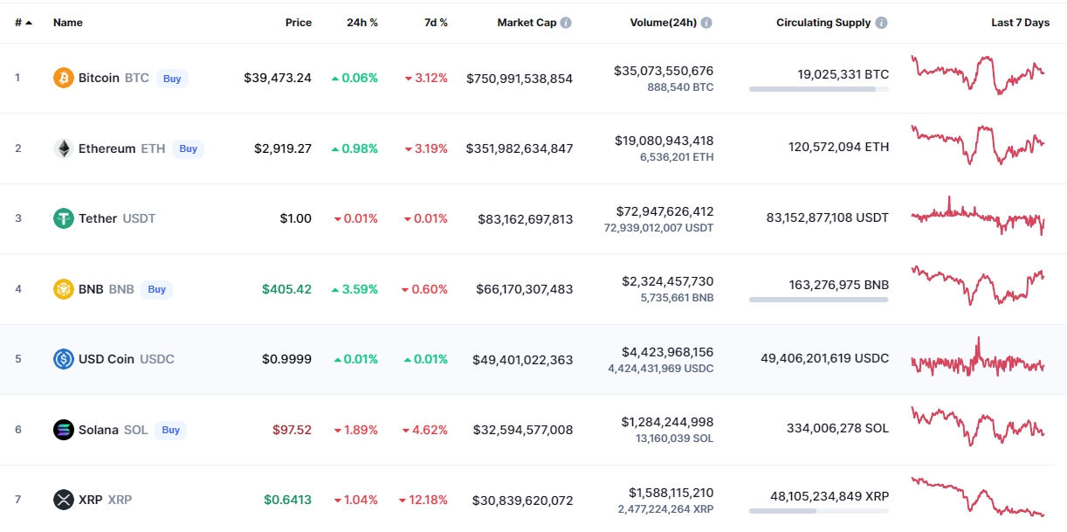The height and width of the screenshot is (532, 1067).
Task: Click the BNB logo icon
Action: 64,289
